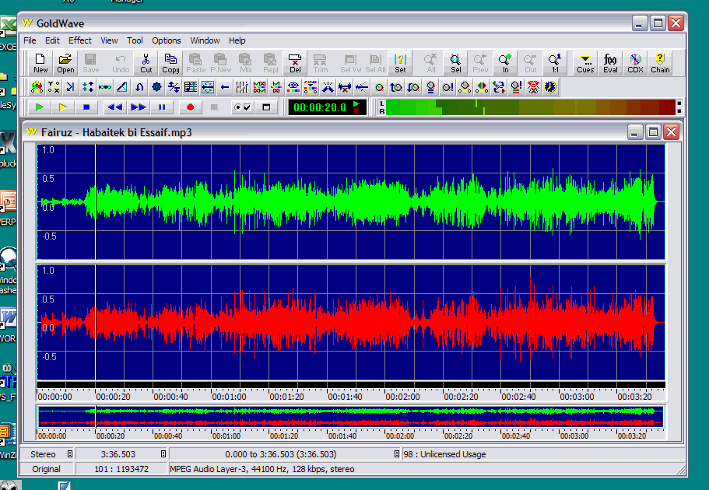Open the Eval expression evaluator icon
Viewport: 709px width, 490px height.
tap(610, 63)
